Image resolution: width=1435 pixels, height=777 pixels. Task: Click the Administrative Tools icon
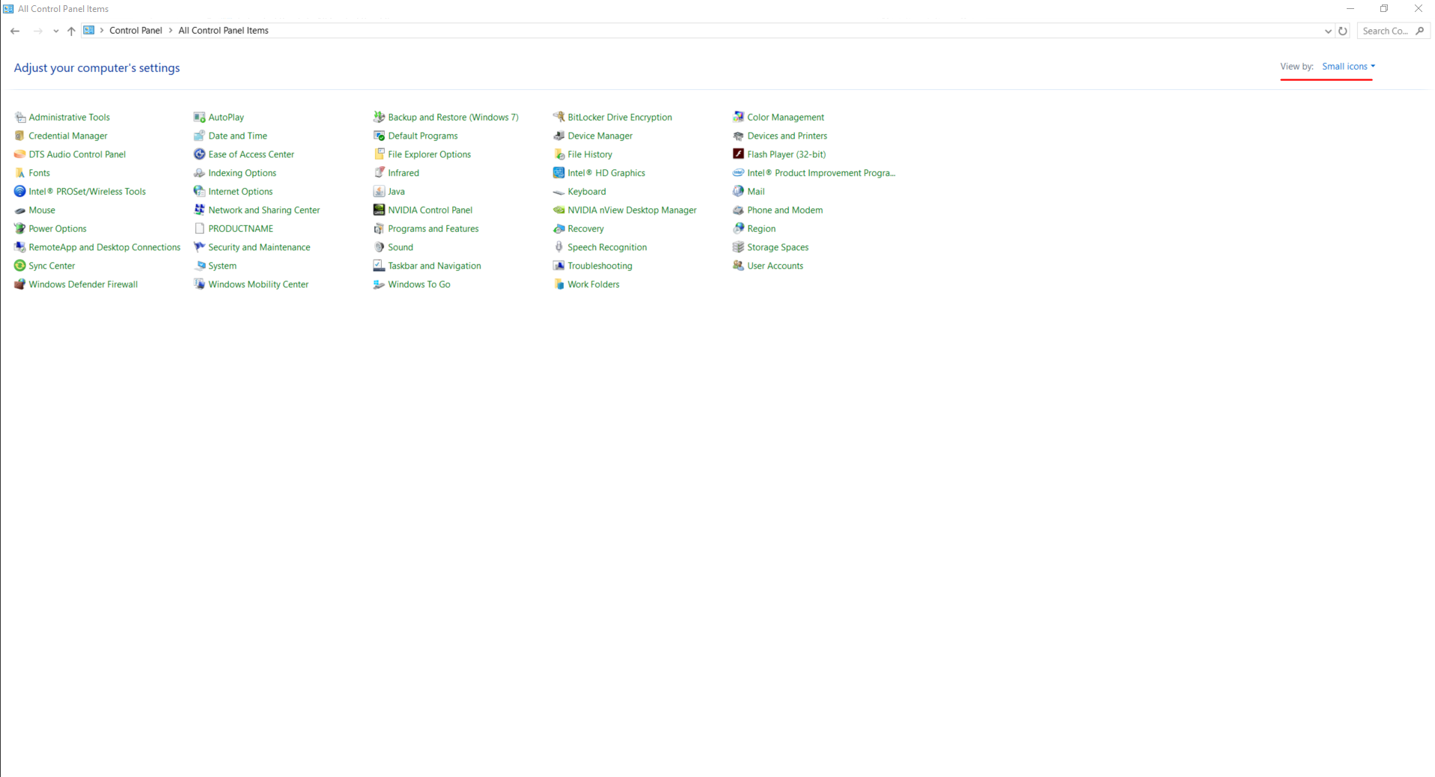click(20, 118)
